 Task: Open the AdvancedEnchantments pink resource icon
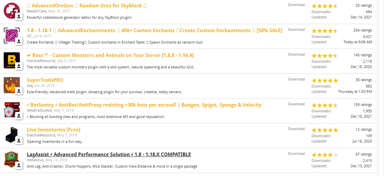click(11, 35)
